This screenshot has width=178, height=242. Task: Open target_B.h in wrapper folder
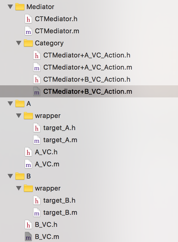pos(59,201)
